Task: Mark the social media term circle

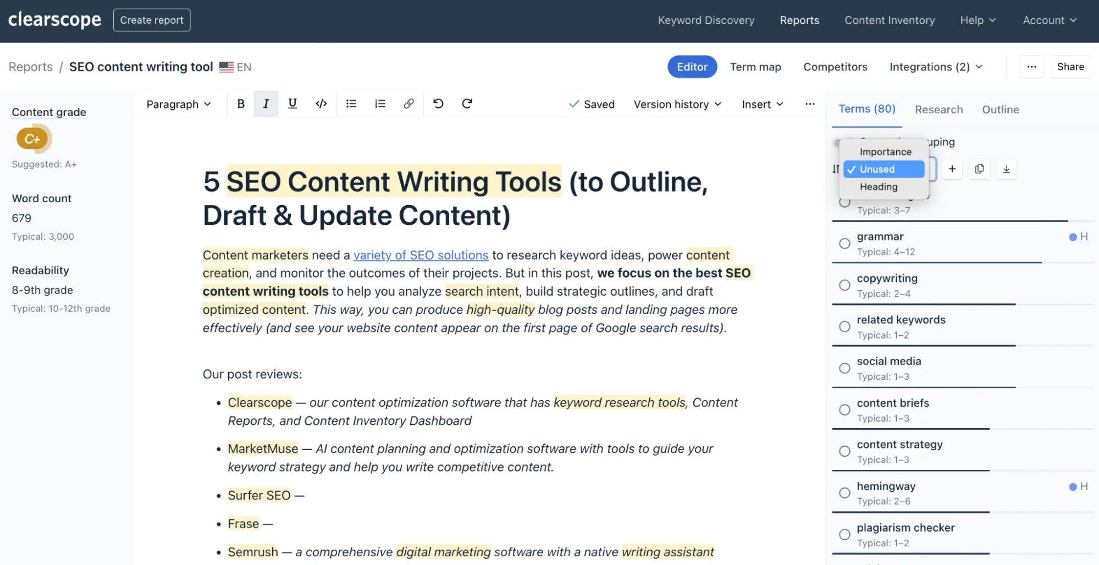Action: coord(844,368)
